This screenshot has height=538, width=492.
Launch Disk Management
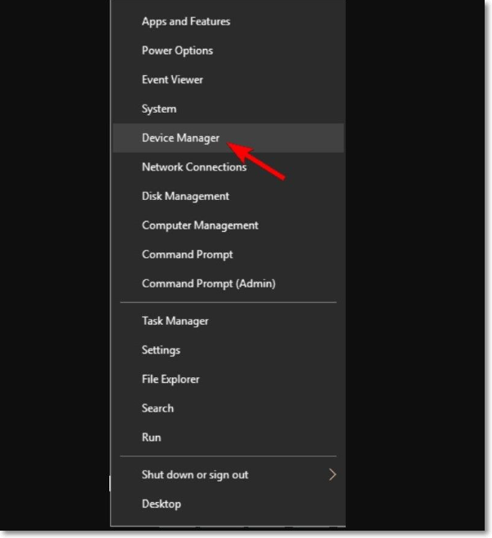click(x=185, y=196)
